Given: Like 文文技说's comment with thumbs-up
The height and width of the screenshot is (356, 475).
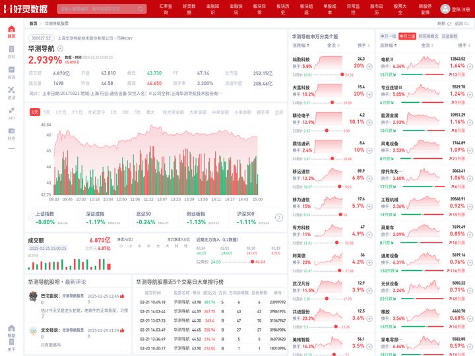Looking at the screenshot, I should pos(122,330).
